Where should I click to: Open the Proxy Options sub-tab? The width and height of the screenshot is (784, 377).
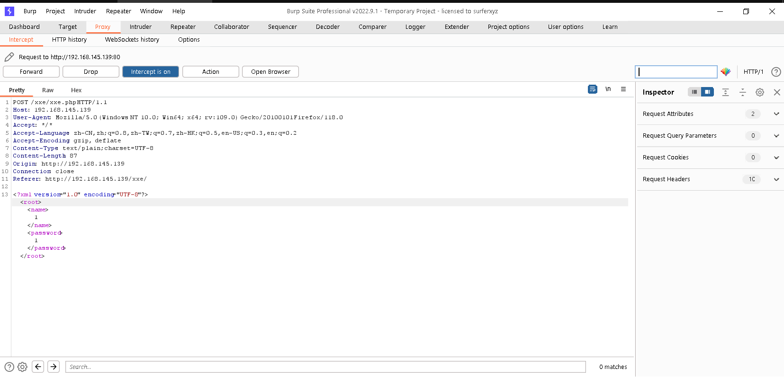tap(189, 40)
